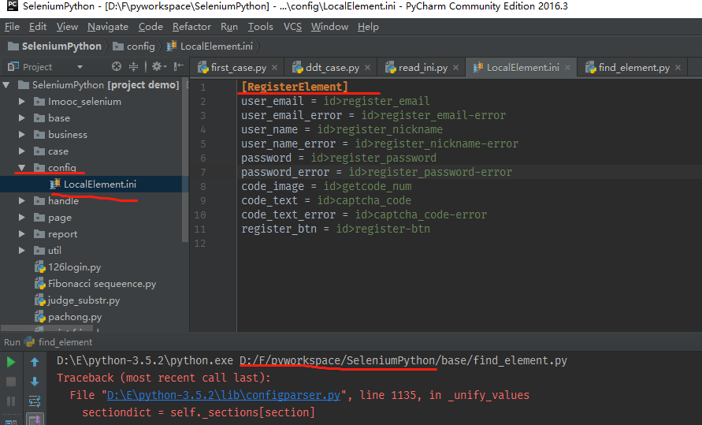Switch to first_case.py tab

click(x=239, y=68)
